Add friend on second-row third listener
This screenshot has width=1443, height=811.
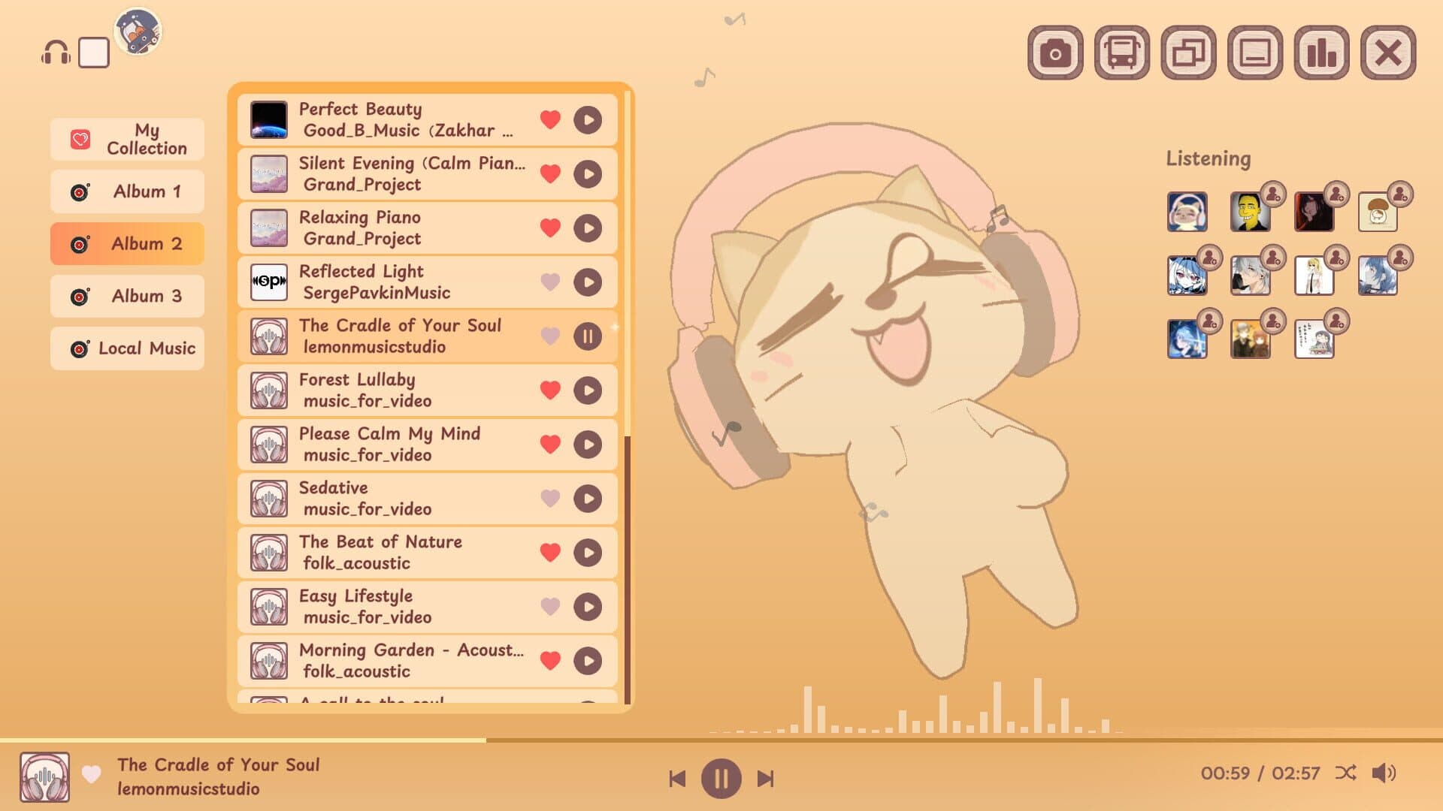[1336, 258]
